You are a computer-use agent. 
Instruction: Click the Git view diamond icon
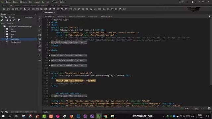6,17
